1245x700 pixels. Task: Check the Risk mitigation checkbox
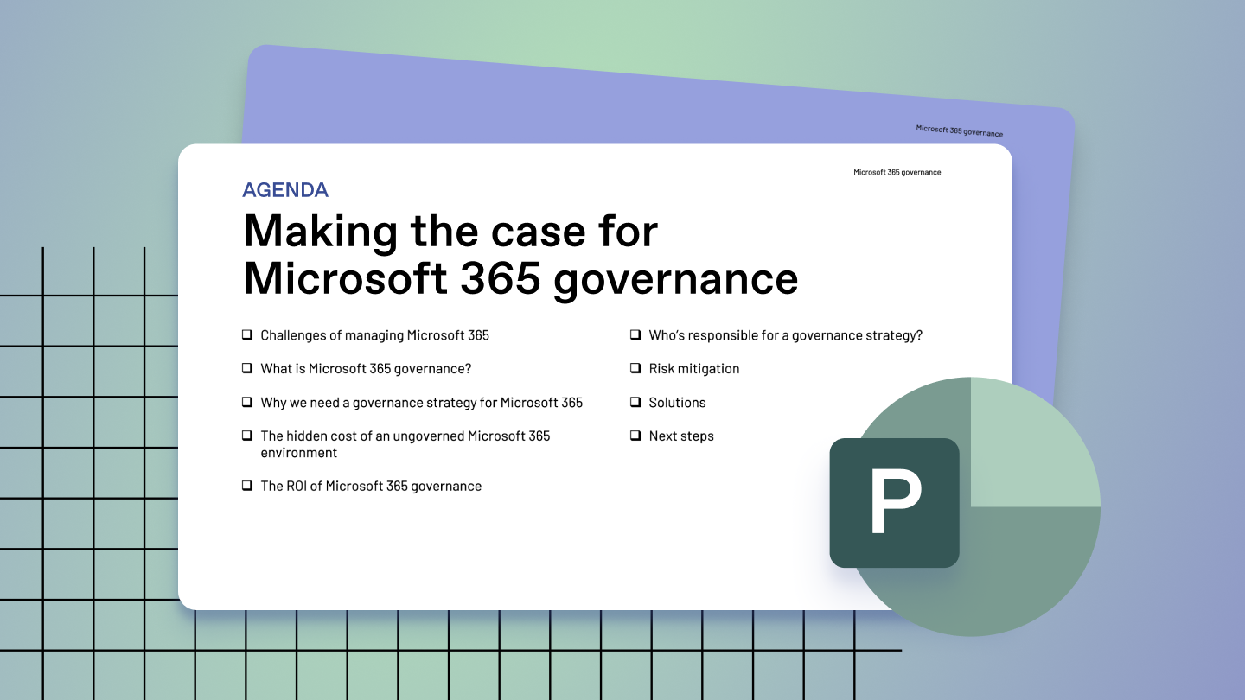[635, 368]
